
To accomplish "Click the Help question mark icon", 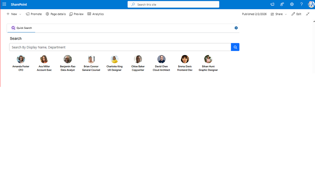I will [x=301, y=4].
